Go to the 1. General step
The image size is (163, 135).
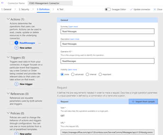coord(6,10)
